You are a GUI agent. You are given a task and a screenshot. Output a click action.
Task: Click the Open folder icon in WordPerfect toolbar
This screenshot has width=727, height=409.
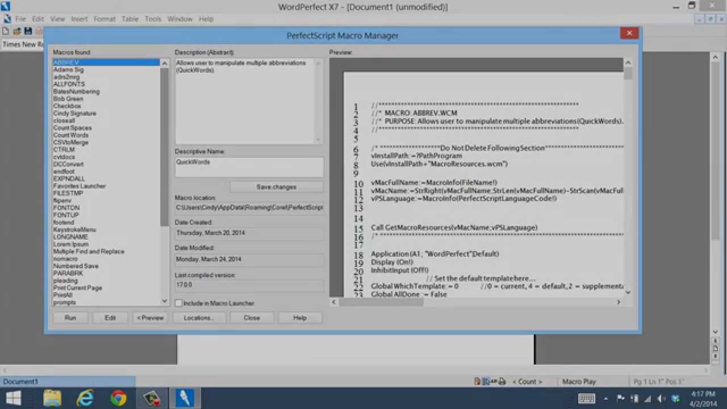(17, 31)
